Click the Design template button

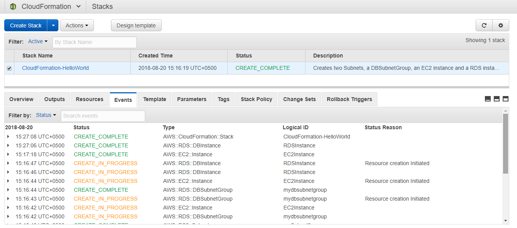point(136,25)
